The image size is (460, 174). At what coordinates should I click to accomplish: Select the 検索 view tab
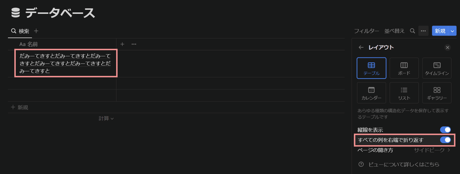(x=20, y=31)
